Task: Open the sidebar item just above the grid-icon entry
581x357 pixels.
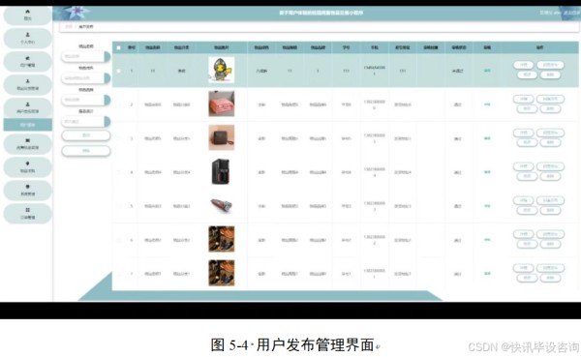Action: click(27, 191)
